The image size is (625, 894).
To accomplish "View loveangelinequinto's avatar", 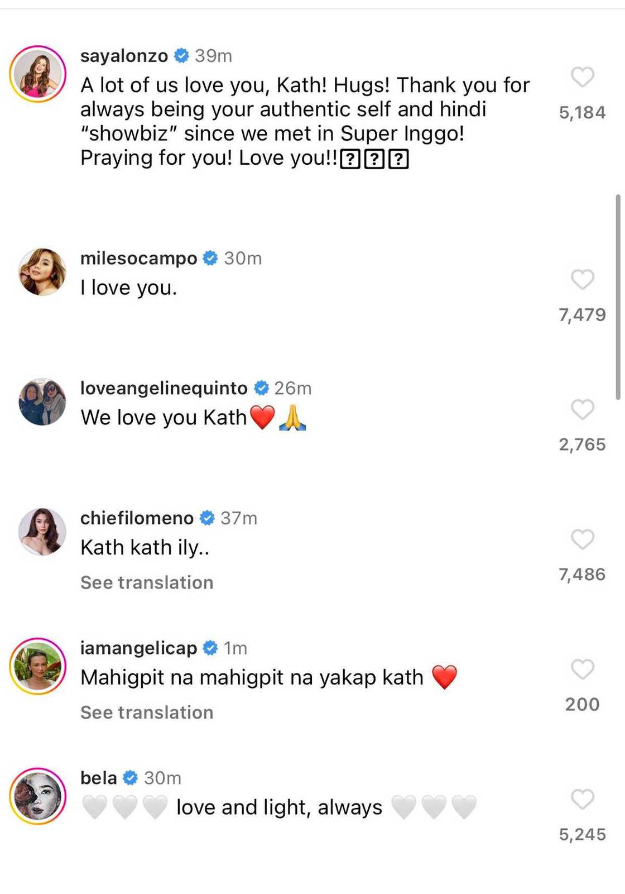I will tap(42, 402).
